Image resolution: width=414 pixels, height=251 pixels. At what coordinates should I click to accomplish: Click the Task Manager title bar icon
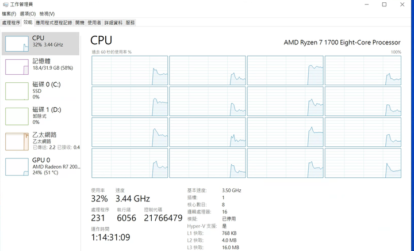(5, 5)
